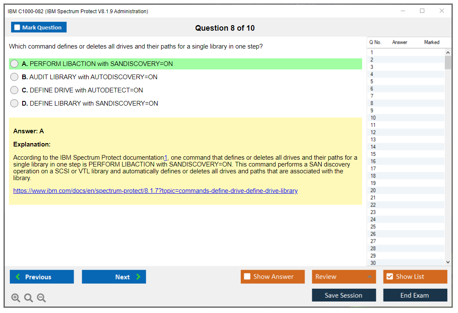Select question 15 in the question list

[373, 154]
